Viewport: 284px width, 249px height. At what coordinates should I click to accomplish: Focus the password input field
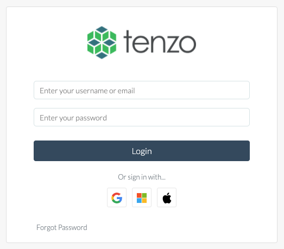(x=142, y=117)
